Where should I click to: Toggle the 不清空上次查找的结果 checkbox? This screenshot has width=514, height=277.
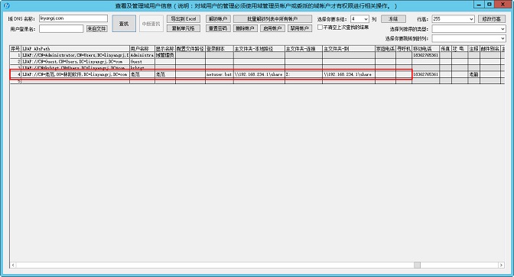click(320, 28)
